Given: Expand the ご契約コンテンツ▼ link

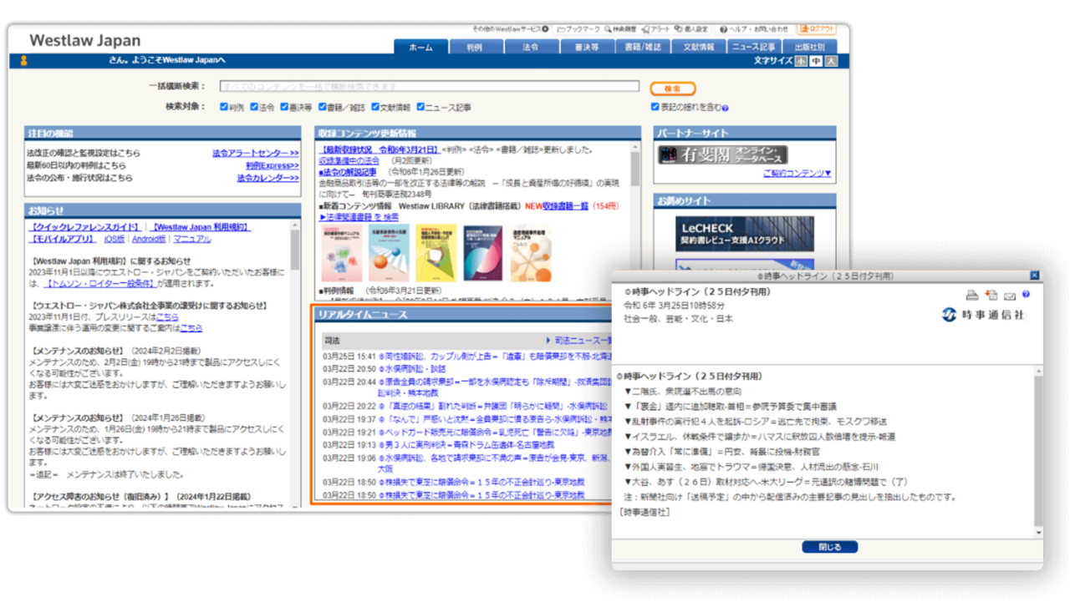Looking at the screenshot, I should tap(797, 174).
